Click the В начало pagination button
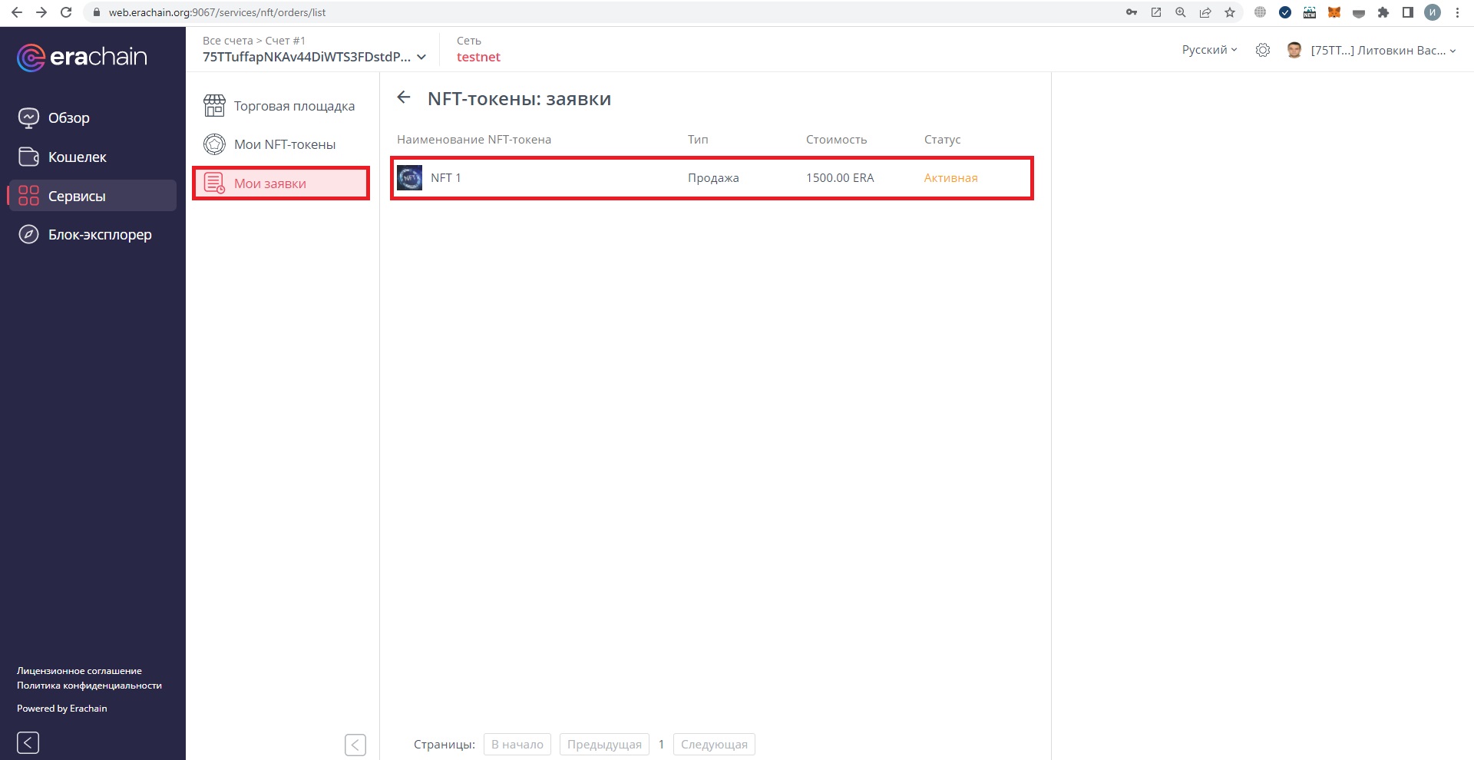The height and width of the screenshot is (760, 1474). tap(517, 744)
